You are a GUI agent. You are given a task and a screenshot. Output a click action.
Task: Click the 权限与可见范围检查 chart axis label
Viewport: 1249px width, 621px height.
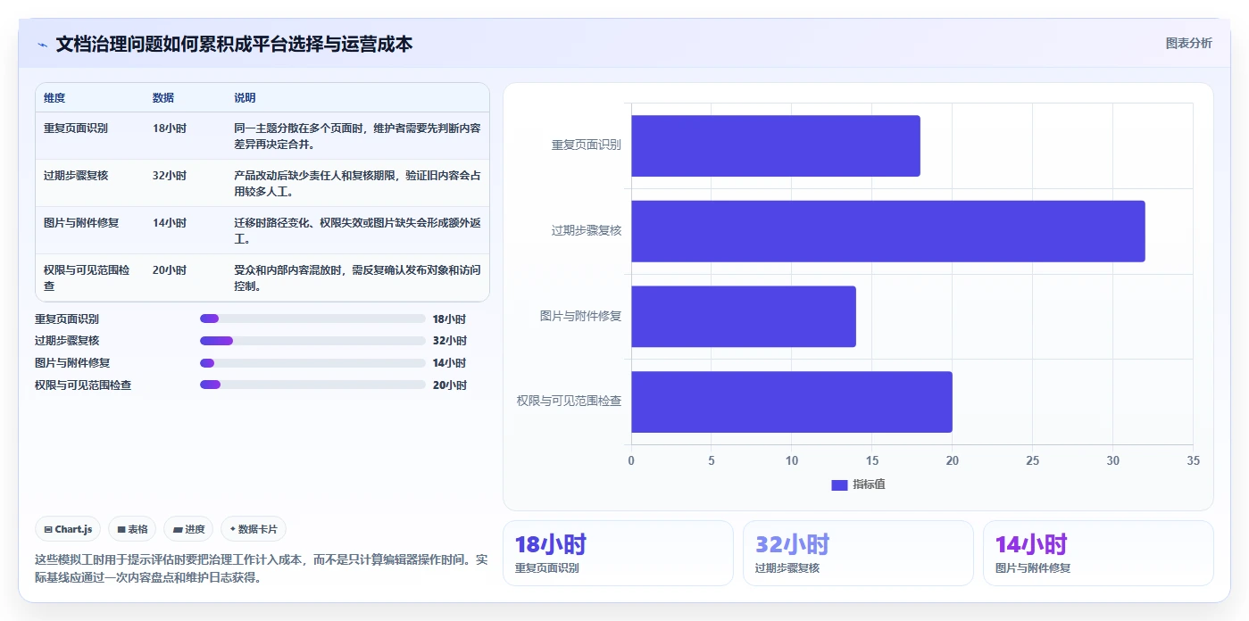click(569, 402)
